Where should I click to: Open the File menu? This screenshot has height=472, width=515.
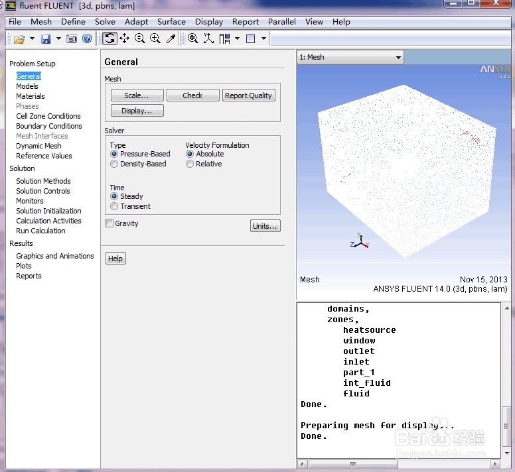15,22
